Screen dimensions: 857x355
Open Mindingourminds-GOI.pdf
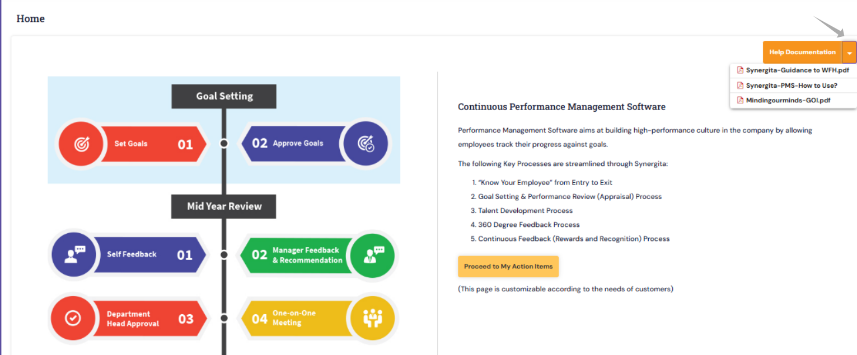788,101
